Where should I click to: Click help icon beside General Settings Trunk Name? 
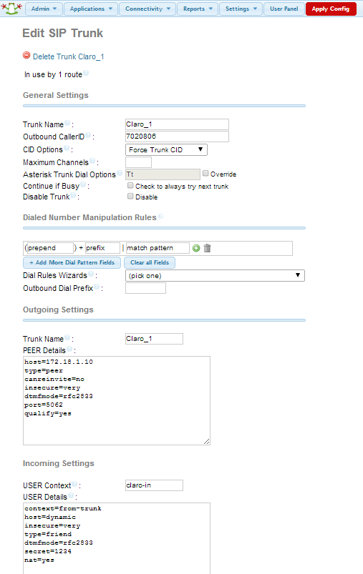67,123
